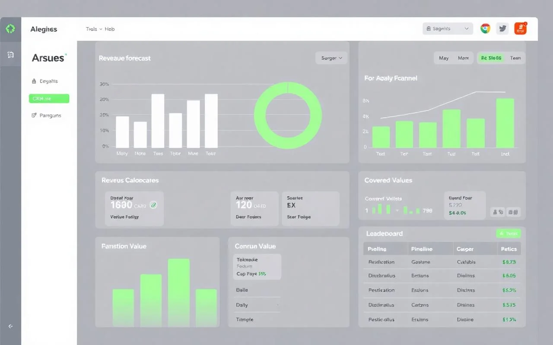Click the collapse arrow at bottom of left rail

point(10,326)
